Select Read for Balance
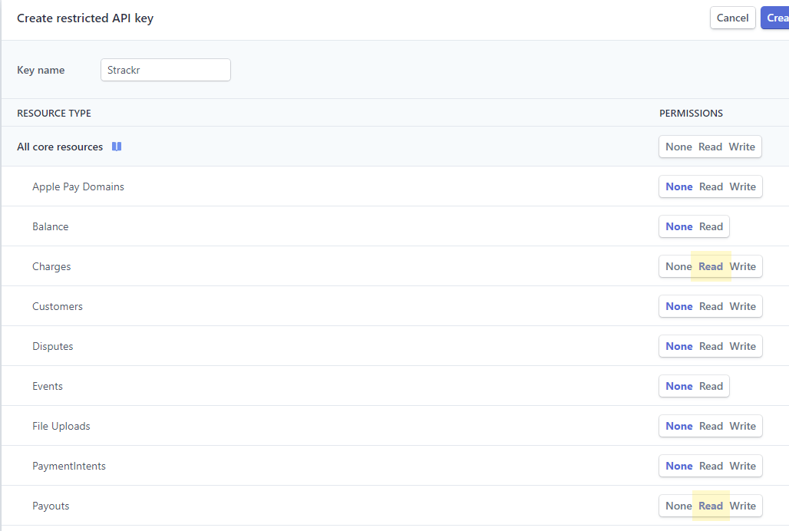The width and height of the screenshot is (789, 531). pyautogui.click(x=711, y=227)
